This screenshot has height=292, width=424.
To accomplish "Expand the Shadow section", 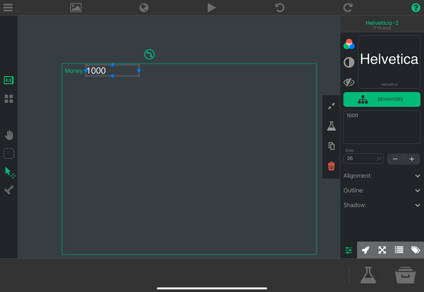I will pos(382,205).
